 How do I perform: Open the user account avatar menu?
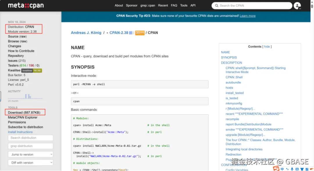pyautogui.click(x=297, y=6)
